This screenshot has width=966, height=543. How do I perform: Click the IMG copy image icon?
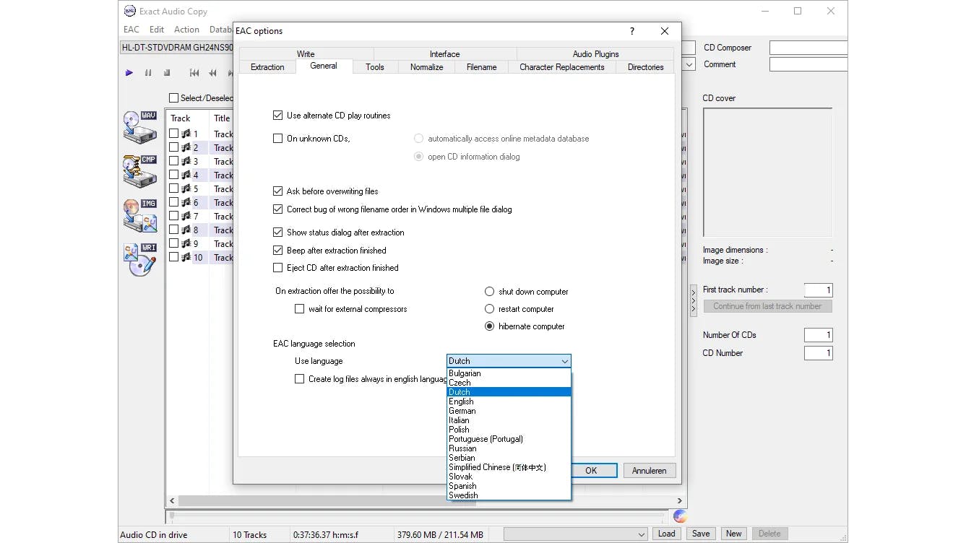click(x=139, y=215)
